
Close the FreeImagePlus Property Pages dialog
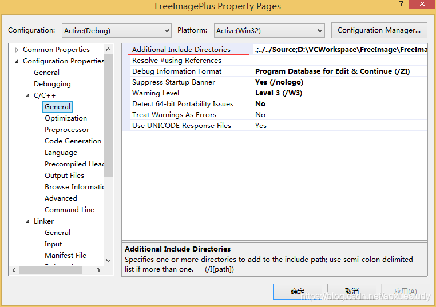422,4
